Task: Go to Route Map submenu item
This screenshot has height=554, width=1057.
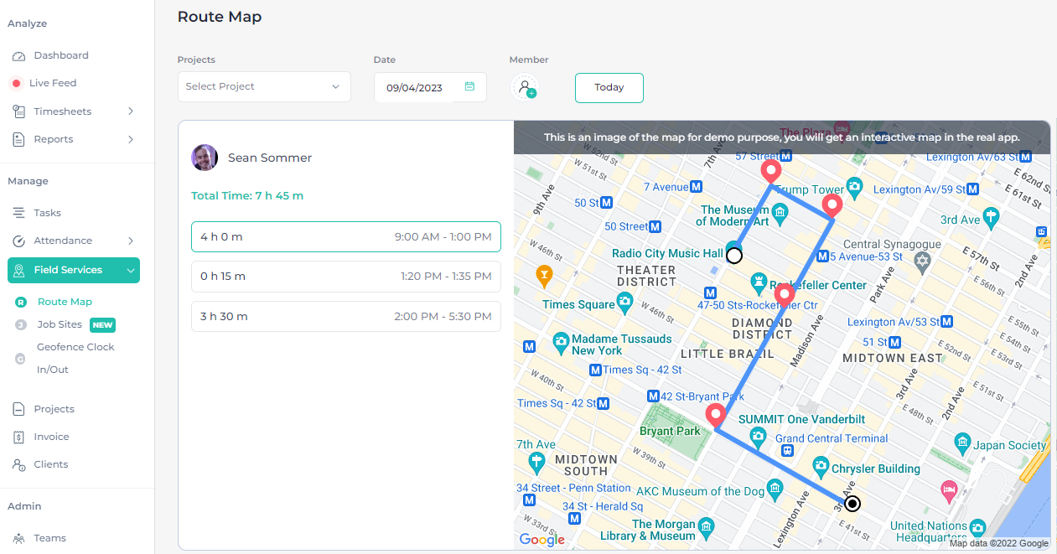Action: click(65, 302)
